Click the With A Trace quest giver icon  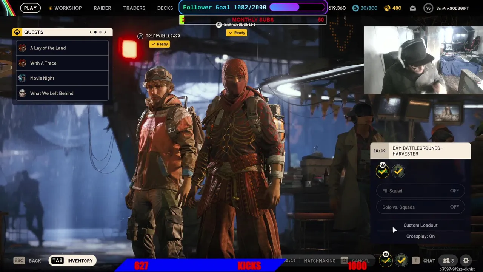[22, 63]
